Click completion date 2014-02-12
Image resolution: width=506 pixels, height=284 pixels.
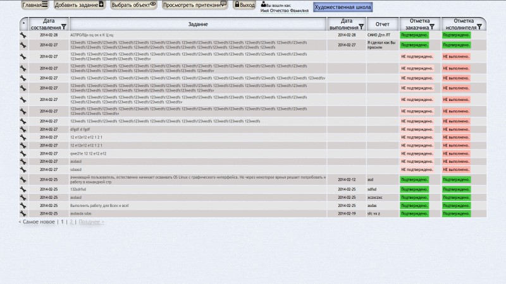pyautogui.click(x=347, y=180)
